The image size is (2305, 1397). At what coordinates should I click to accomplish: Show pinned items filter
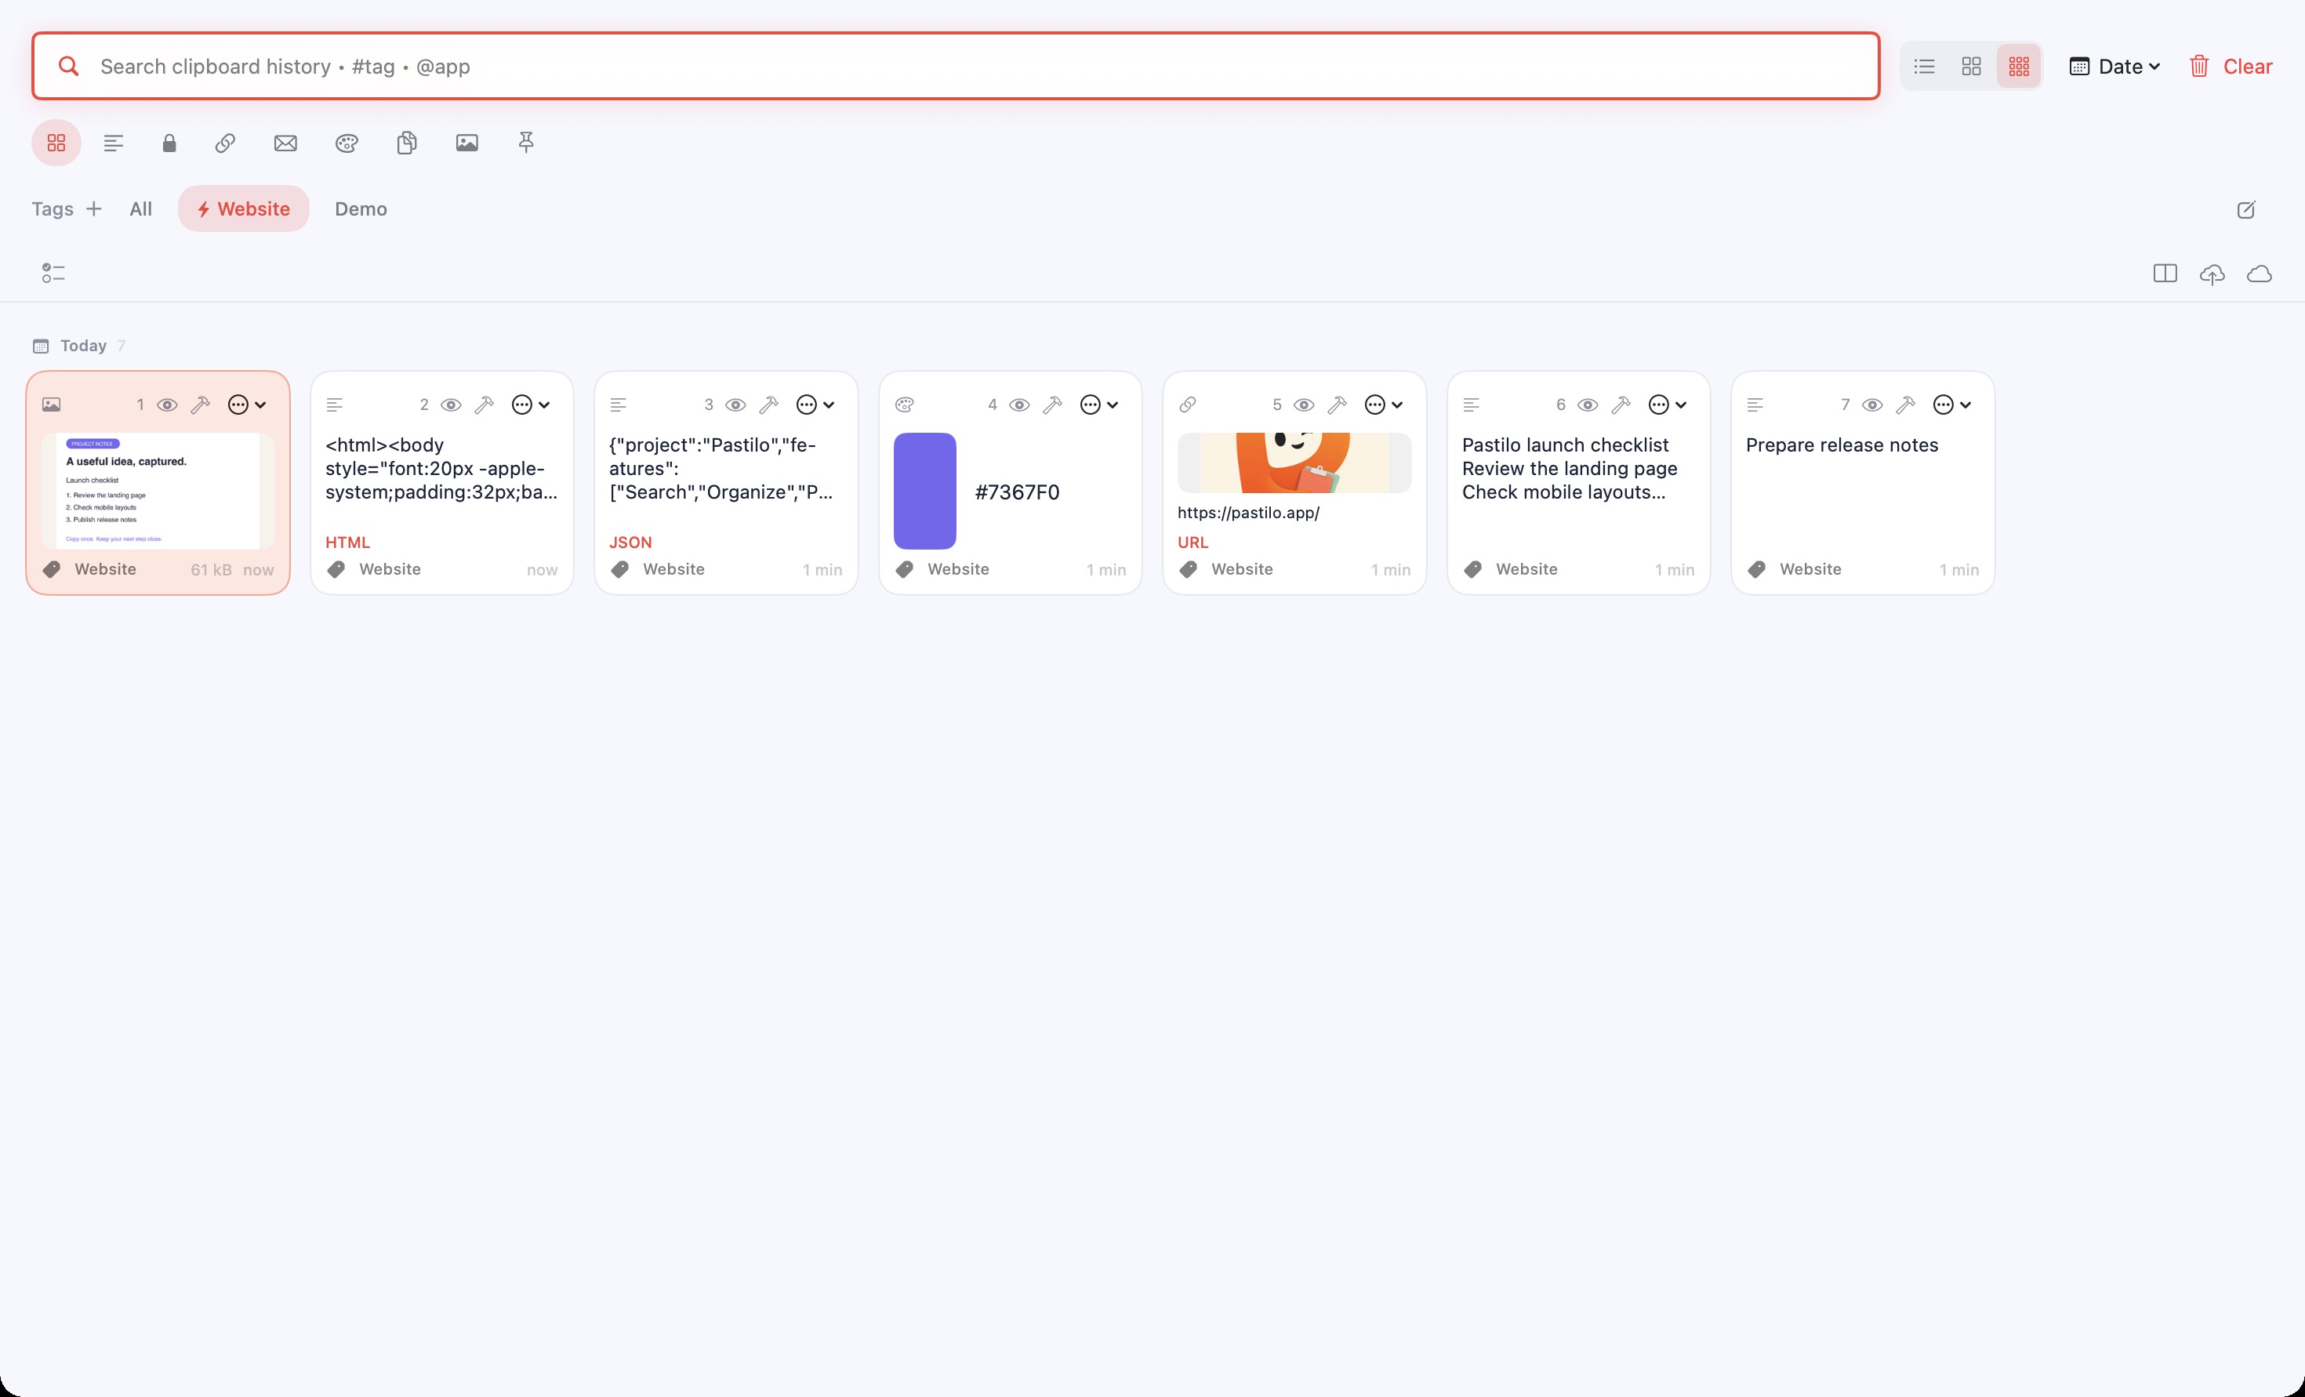(x=526, y=143)
